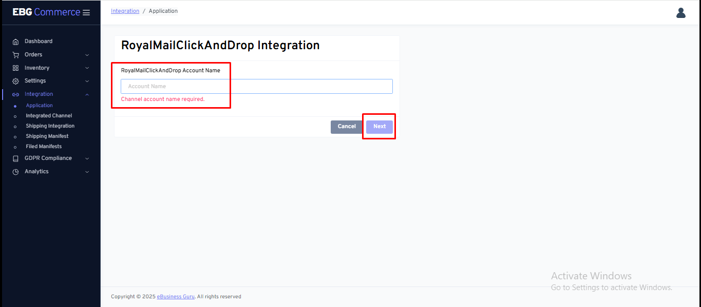Open the user profile icon
Screen dimensions: 701x307
tap(680, 13)
